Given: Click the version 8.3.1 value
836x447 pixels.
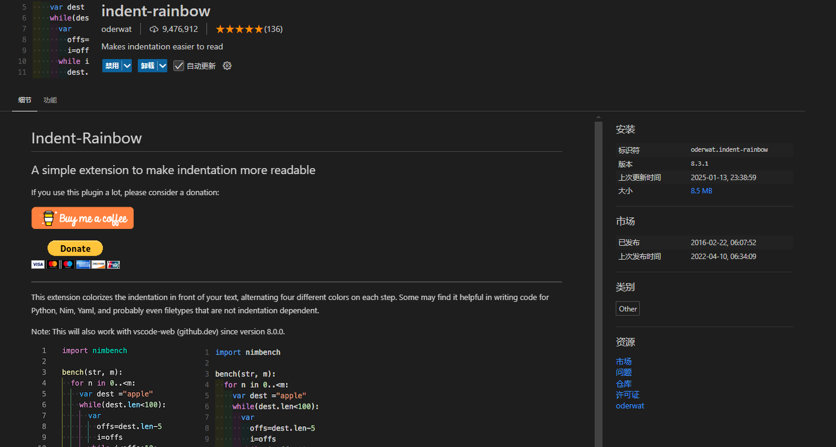Looking at the screenshot, I should 699,164.
